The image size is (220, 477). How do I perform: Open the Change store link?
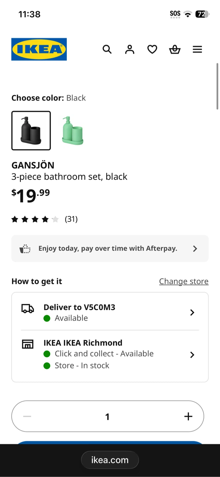point(184,281)
